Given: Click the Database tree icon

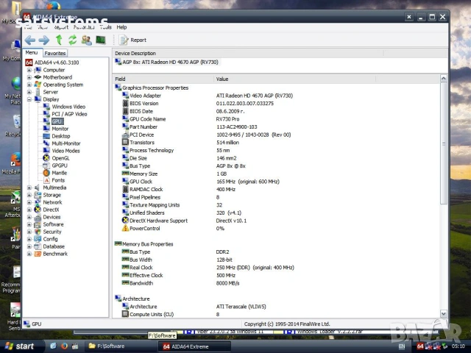Looking at the screenshot, I should pos(38,246).
